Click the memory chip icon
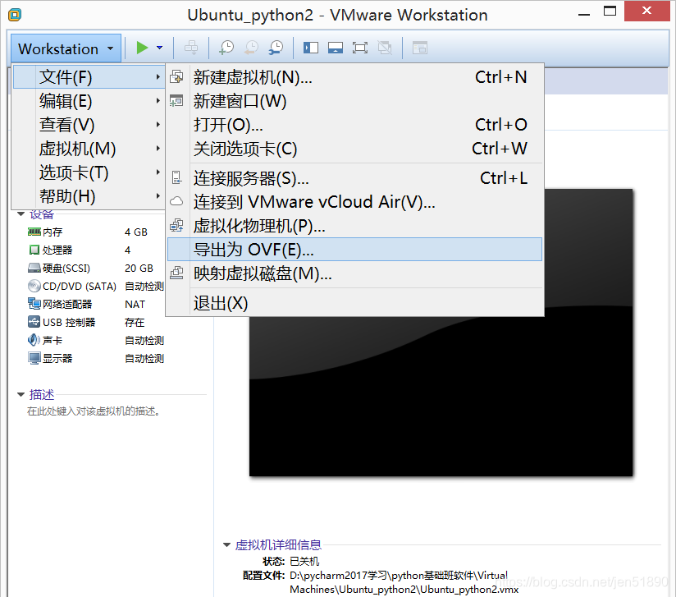The image size is (676, 597). click(x=34, y=232)
